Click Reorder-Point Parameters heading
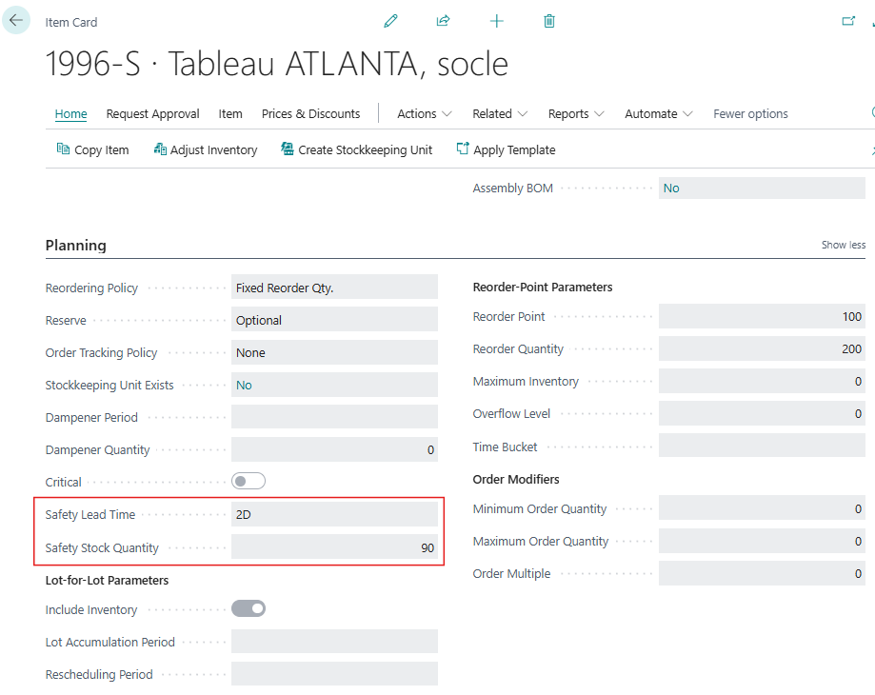875x695 pixels. [x=543, y=288]
